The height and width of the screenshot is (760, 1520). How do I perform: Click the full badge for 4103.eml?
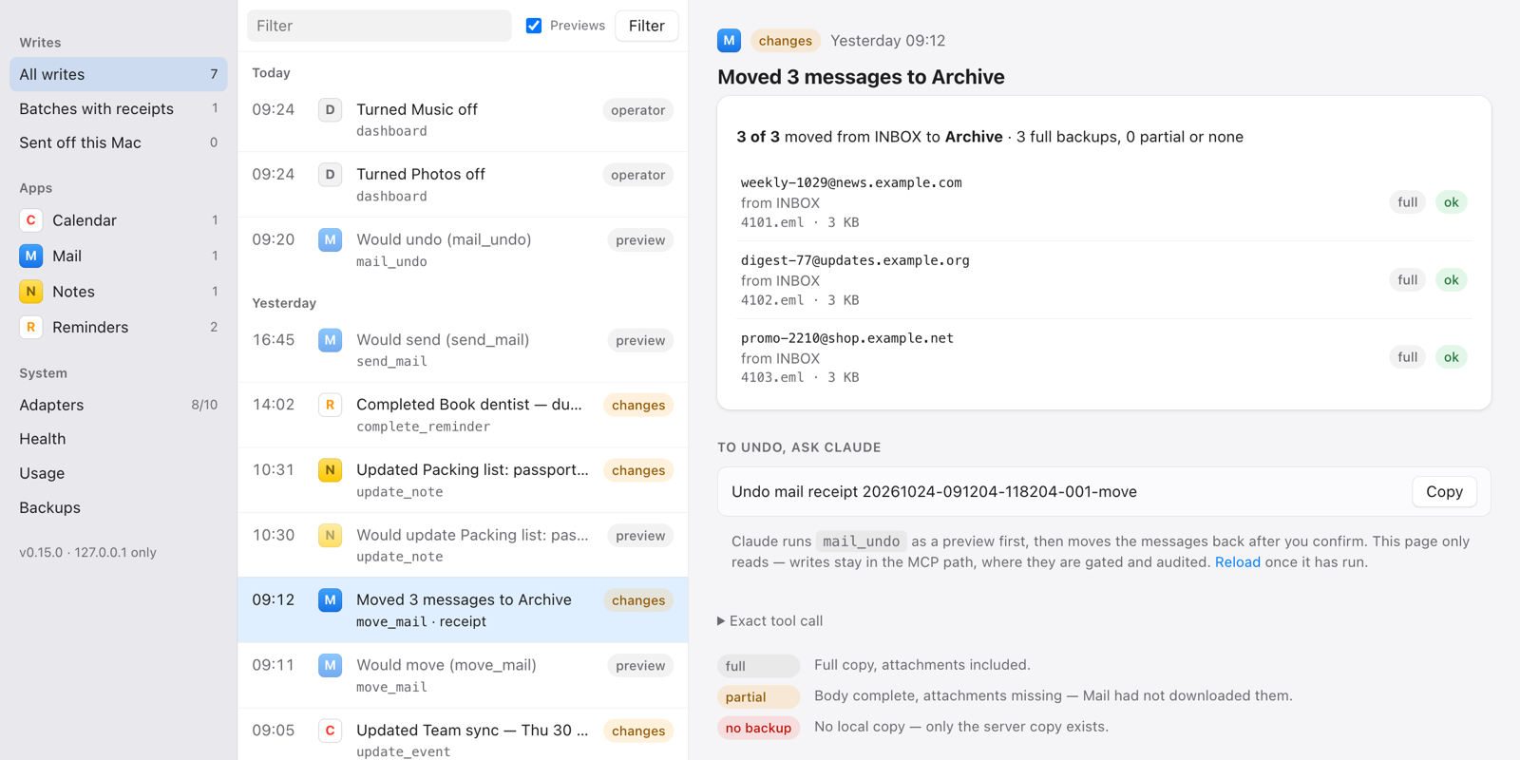pyautogui.click(x=1407, y=357)
